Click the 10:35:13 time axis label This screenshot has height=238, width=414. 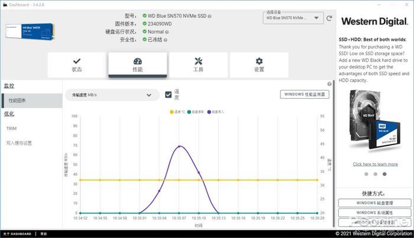point(218,218)
